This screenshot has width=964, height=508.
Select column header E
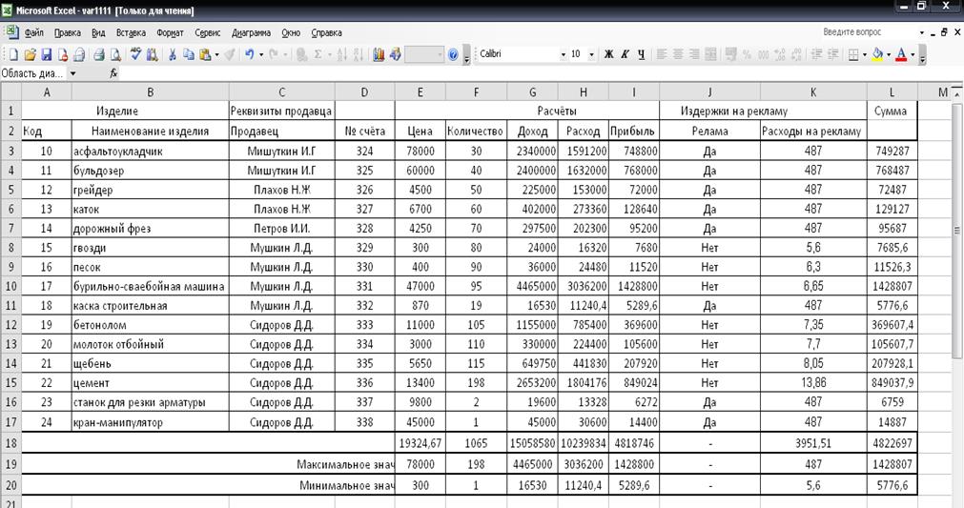pyautogui.click(x=420, y=92)
